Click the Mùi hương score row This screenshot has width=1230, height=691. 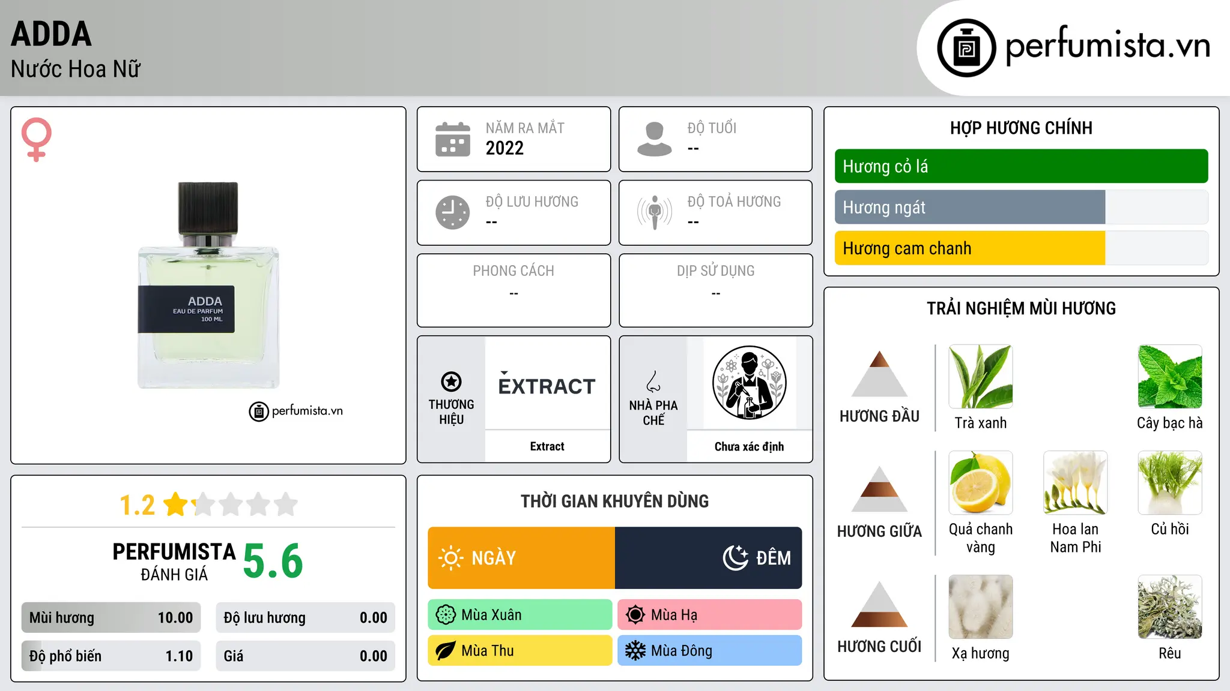pyautogui.click(x=111, y=618)
